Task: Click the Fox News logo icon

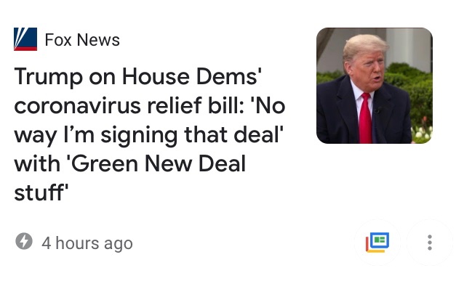Action: pos(25,39)
